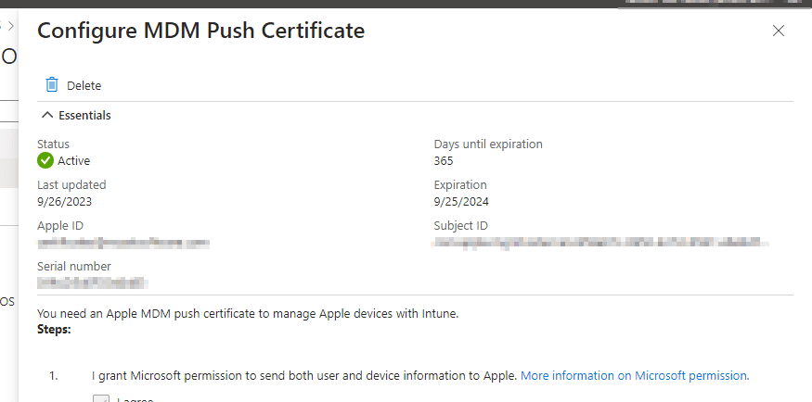The image size is (812, 402).
Task: Open More information on Microsoft permission link
Action: (x=634, y=376)
